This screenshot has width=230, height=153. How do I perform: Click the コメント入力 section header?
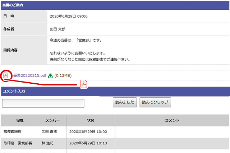pyautogui.click(x=115, y=91)
